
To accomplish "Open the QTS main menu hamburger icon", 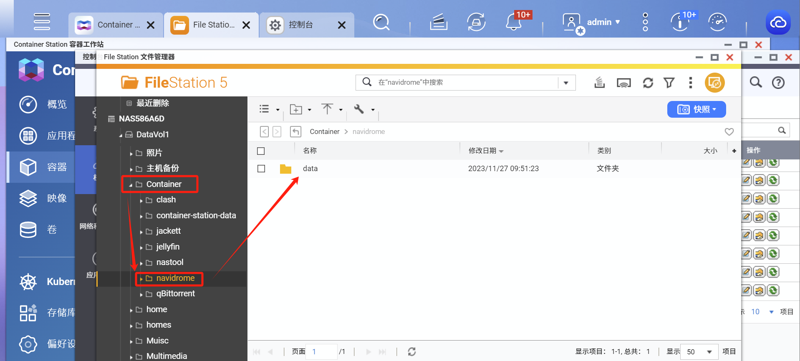I will (42, 22).
